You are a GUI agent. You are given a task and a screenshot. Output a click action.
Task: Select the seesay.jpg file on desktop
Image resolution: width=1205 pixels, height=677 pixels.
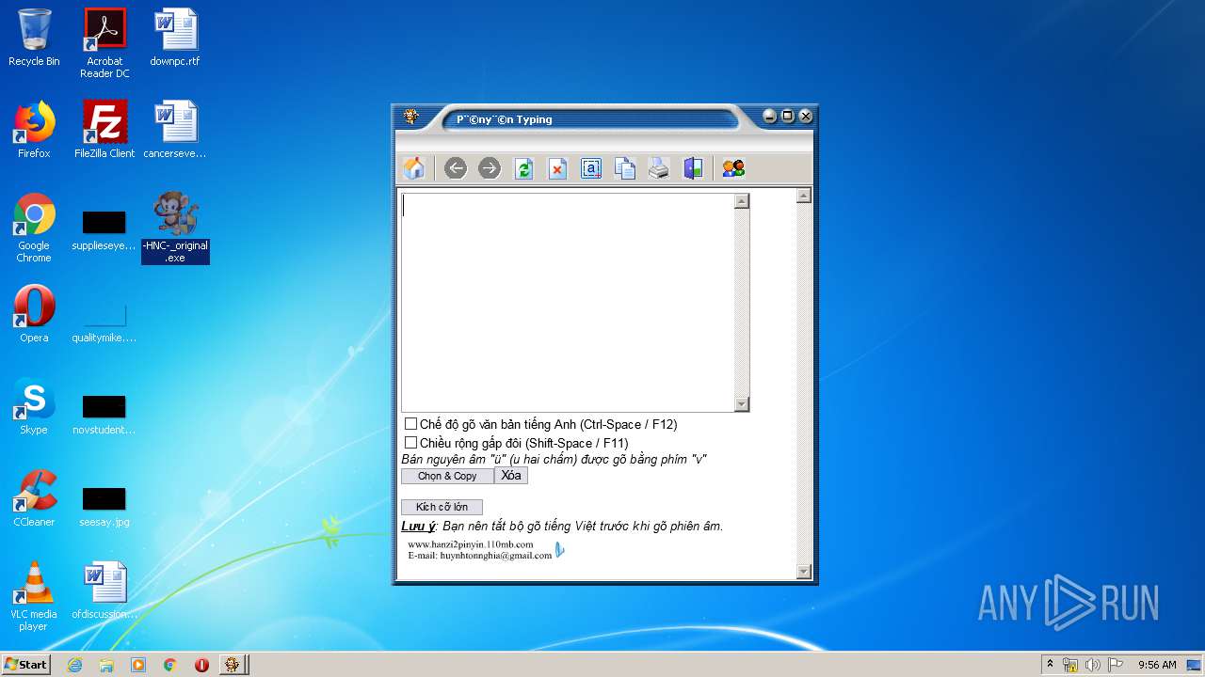point(104,506)
